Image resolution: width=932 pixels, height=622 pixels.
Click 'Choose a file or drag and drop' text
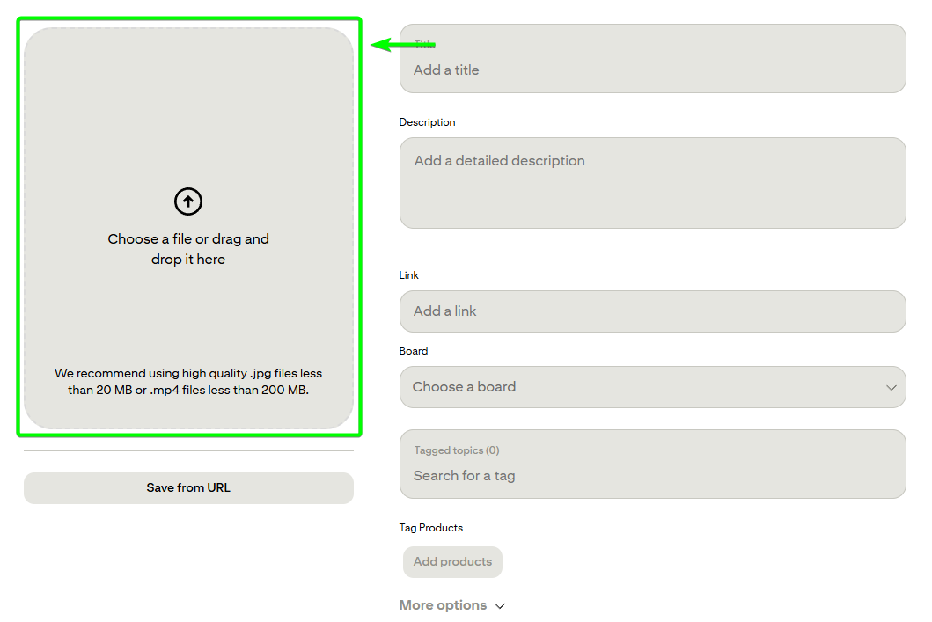(x=188, y=249)
